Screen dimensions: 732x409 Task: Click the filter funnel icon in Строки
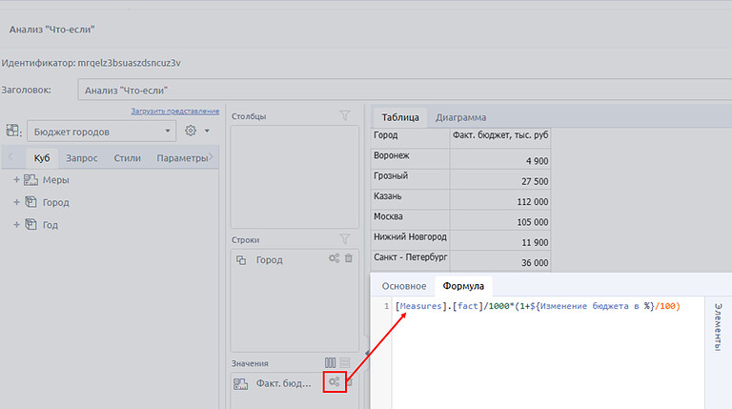[x=344, y=239]
